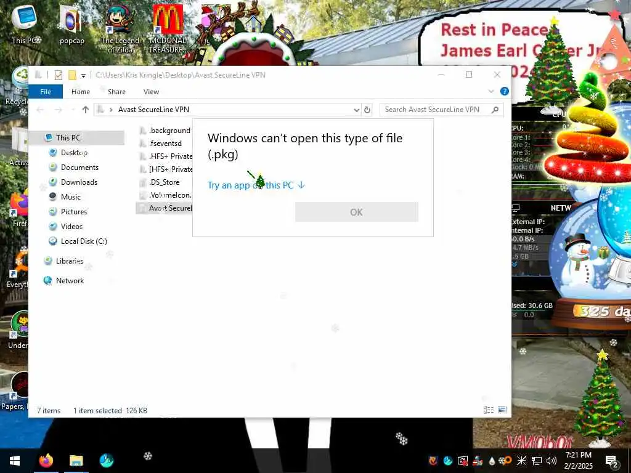Open Explorer help question mark icon

coord(504,91)
